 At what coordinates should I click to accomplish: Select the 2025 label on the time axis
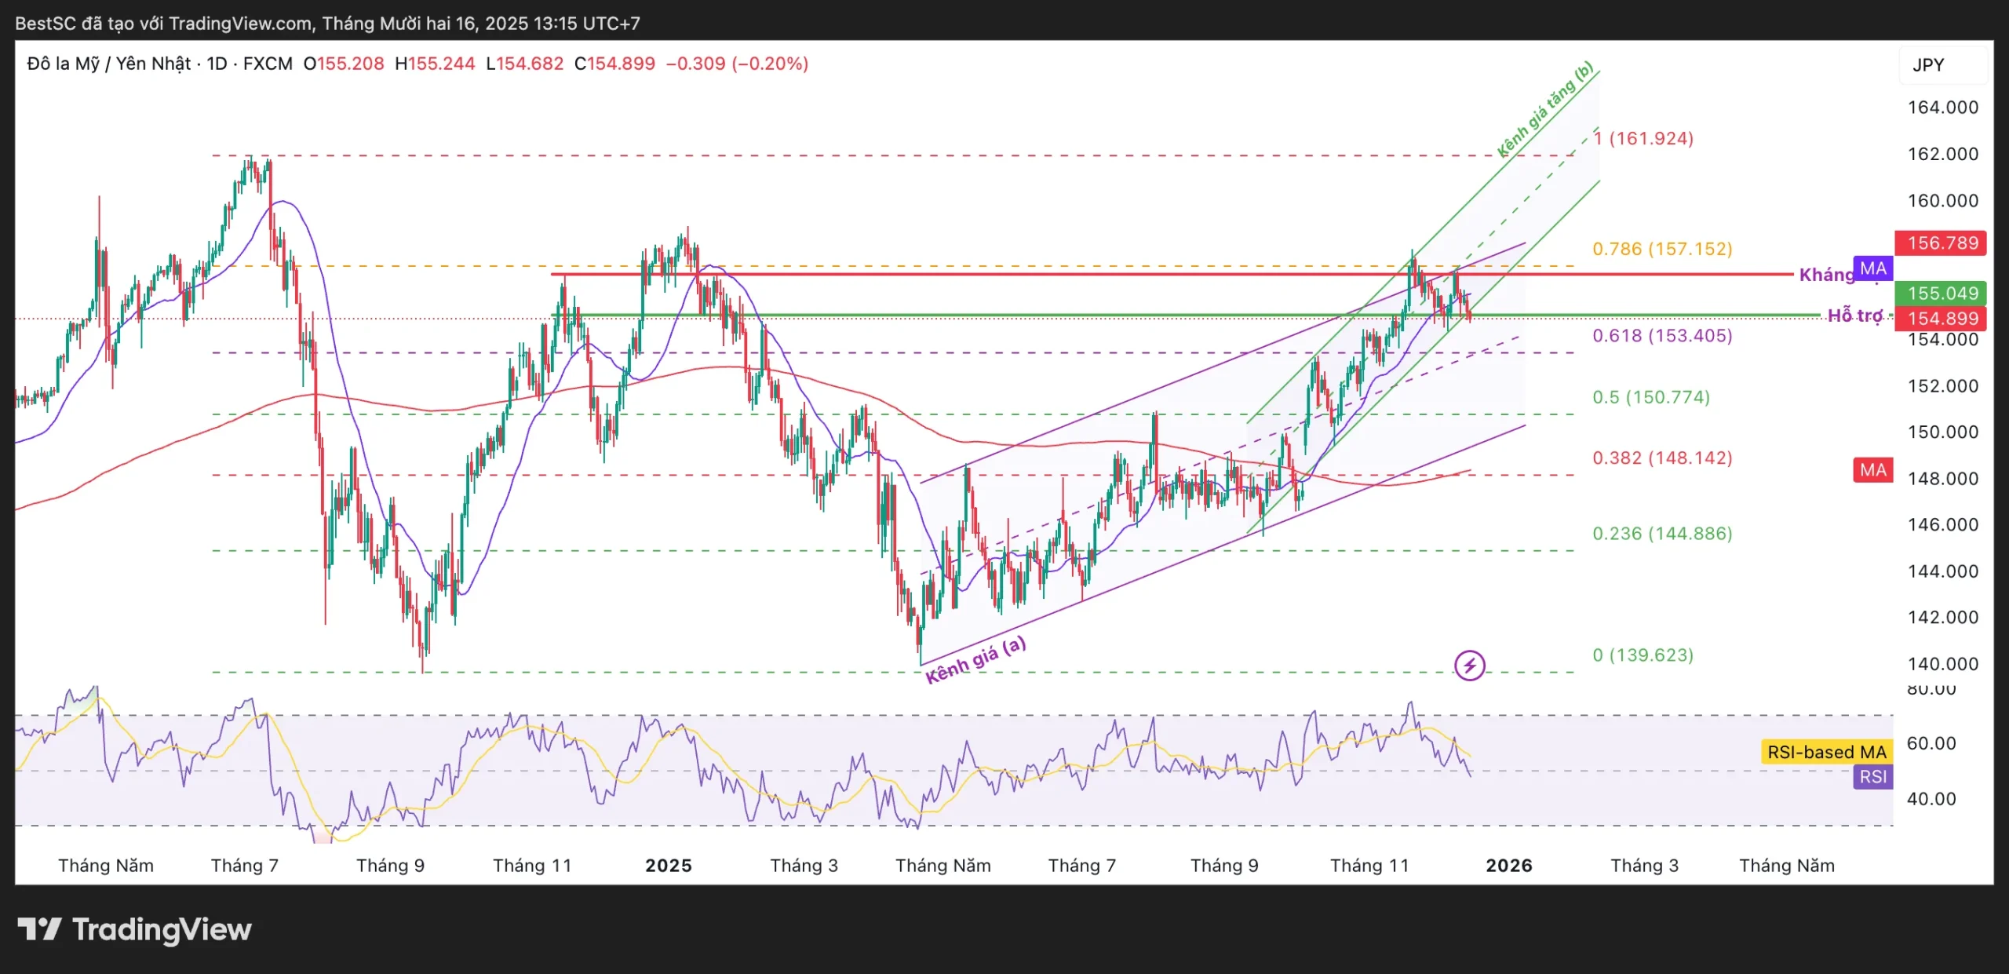pos(668,866)
